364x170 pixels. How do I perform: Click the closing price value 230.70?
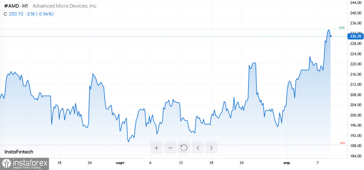[16, 14]
